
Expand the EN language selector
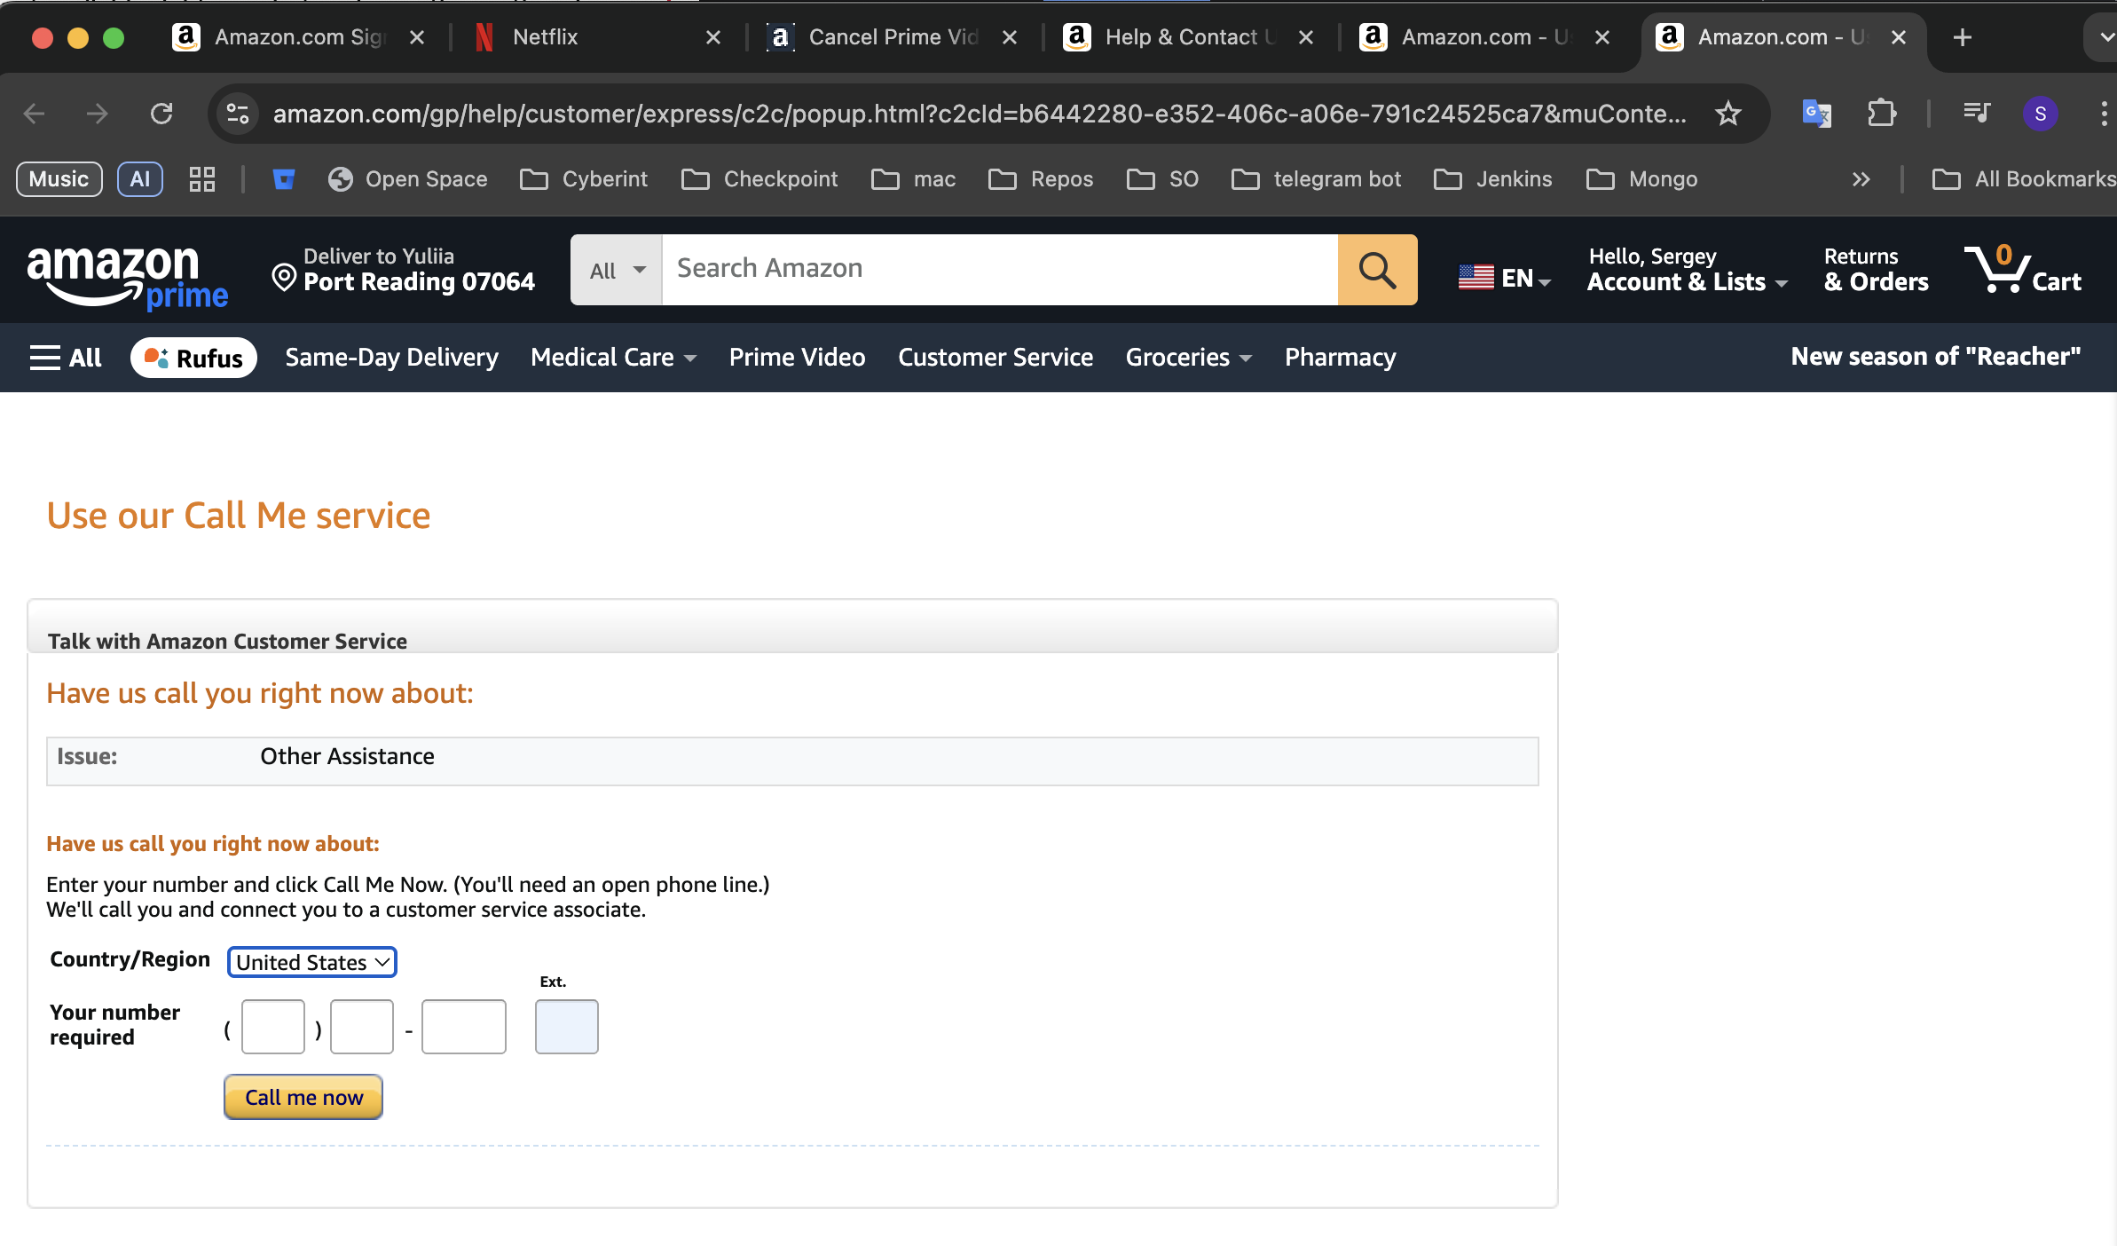point(1506,279)
